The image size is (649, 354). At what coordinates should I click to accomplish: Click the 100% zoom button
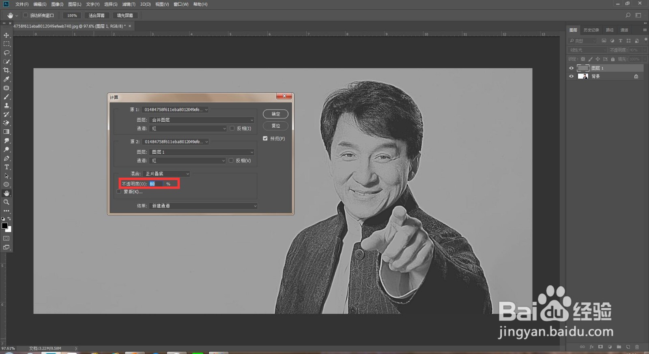[x=72, y=15]
